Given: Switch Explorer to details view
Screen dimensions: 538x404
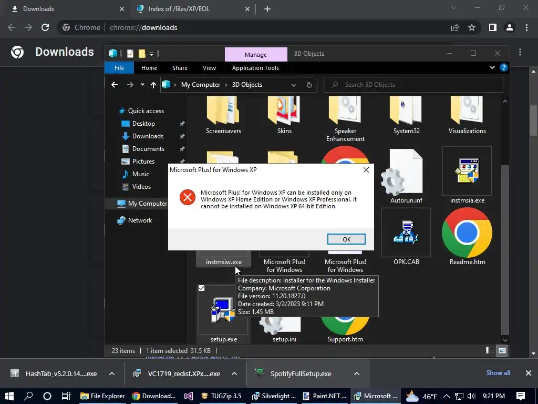Looking at the screenshot, I should 490,350.
